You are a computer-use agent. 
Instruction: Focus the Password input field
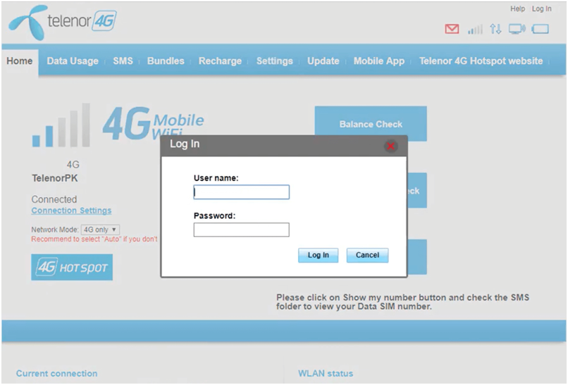241,229
